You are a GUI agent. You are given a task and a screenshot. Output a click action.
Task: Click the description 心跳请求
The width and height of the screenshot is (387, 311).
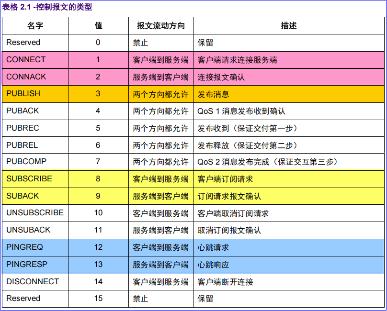click(x=213, y=248)
